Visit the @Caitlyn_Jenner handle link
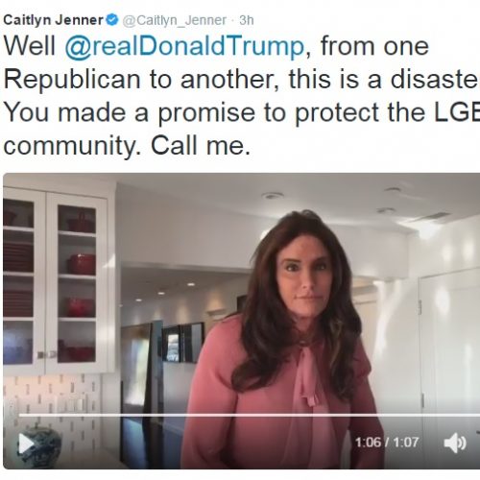Viewport: 480px width, 480px height. coord(175,20)
